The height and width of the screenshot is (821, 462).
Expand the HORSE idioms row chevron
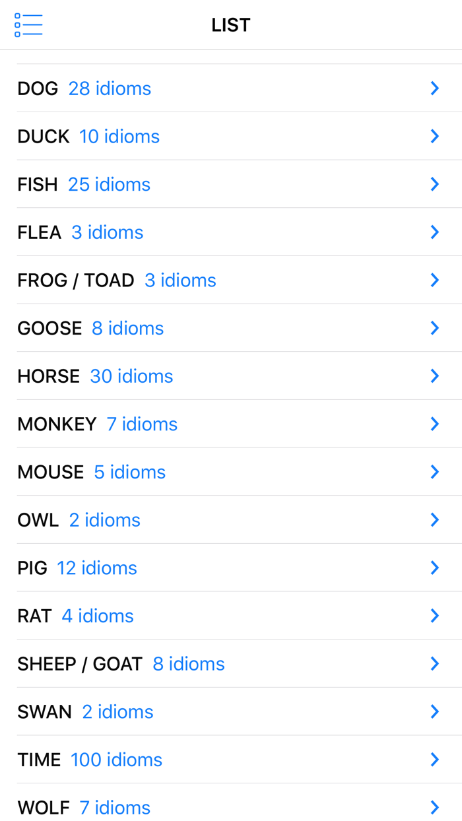[x=435, y=376]
